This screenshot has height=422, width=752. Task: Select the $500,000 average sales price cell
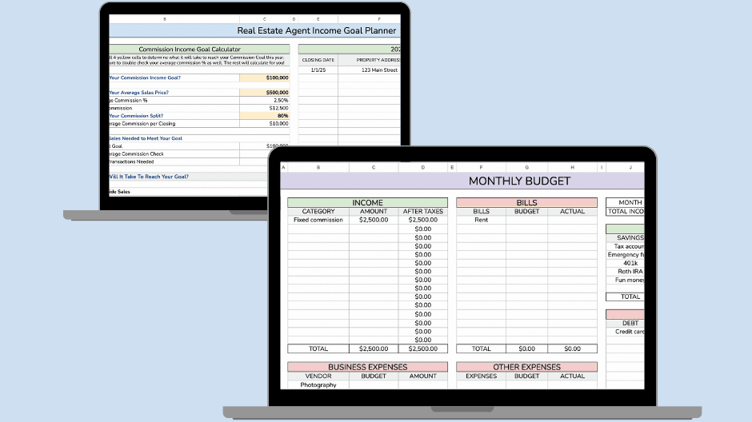point(265,93)
